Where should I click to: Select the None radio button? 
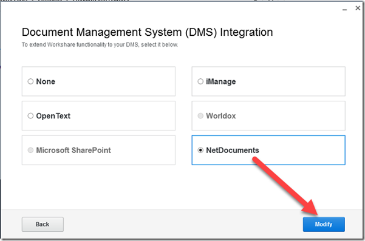coord(30,81)
